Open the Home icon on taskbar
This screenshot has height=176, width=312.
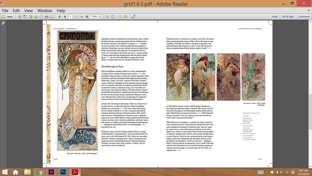pos(16,172)
